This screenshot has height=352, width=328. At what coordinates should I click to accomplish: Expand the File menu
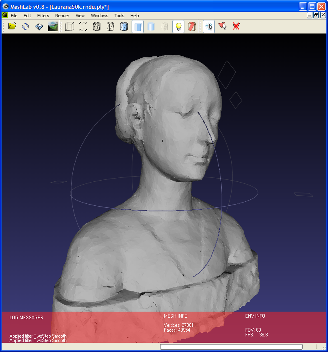tap(14, 16)
